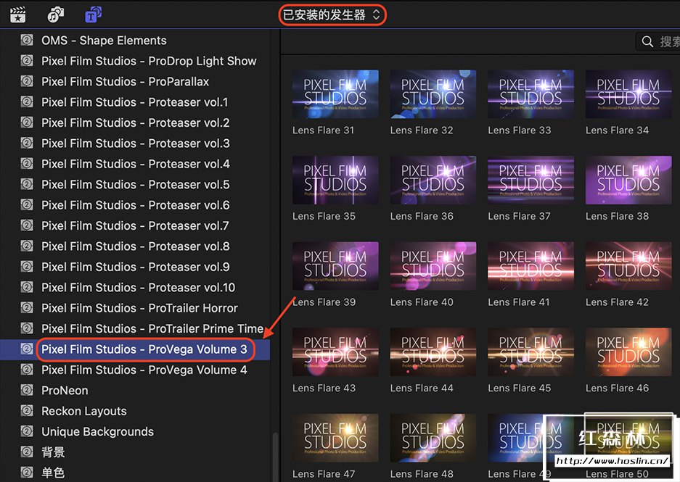This screenshot has height=482, width=680.
Task: Click the Lens Flare 44 thumbnail
Action: tap(433, 352)
